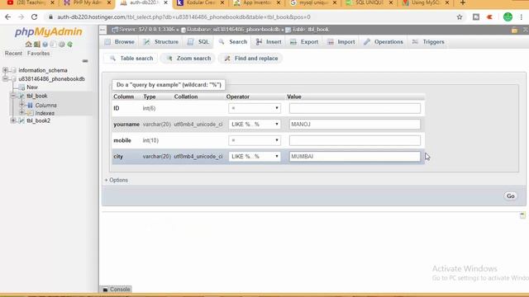Expand information_schema database node

coord(5,70)
